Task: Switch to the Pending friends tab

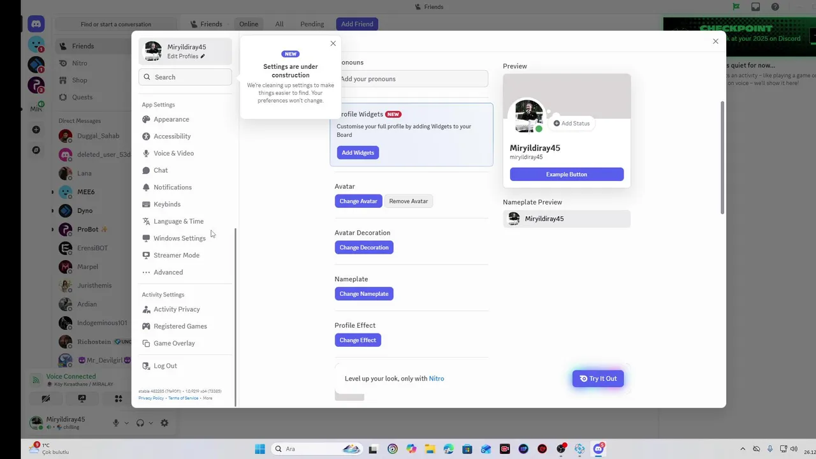Action: (x=312, y=24)
